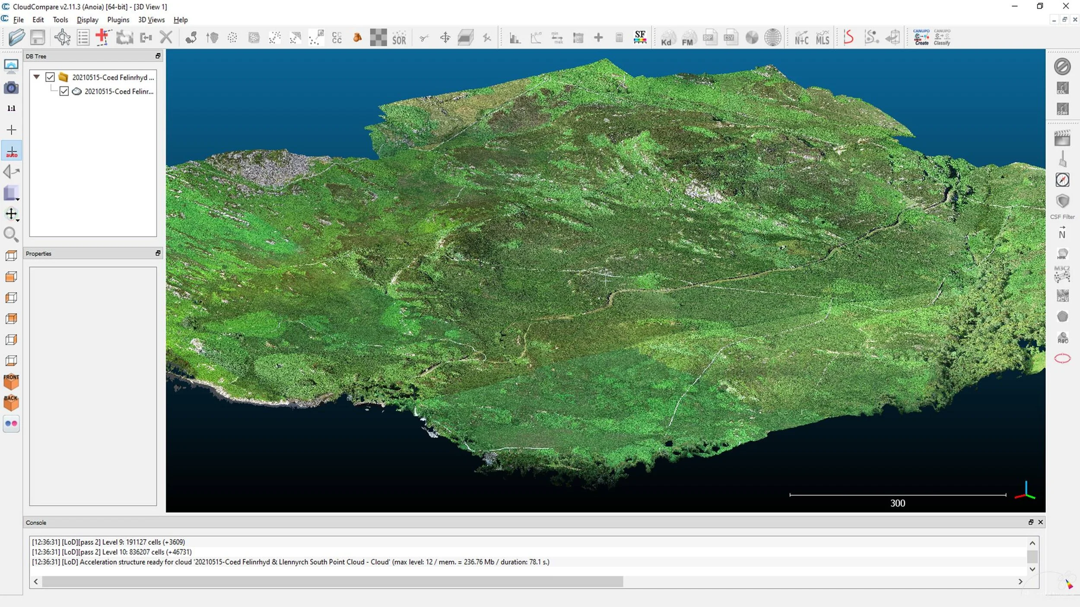Select the SOR filter tool

click(399, 38)
